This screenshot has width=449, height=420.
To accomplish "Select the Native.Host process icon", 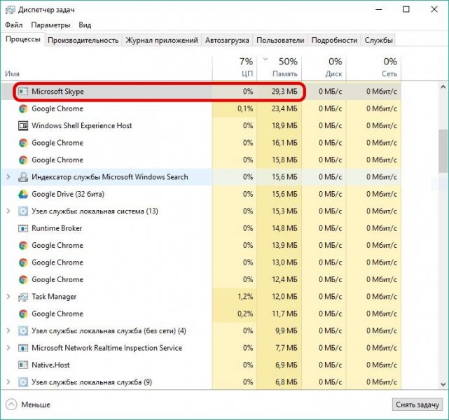I will click(23, 365).
